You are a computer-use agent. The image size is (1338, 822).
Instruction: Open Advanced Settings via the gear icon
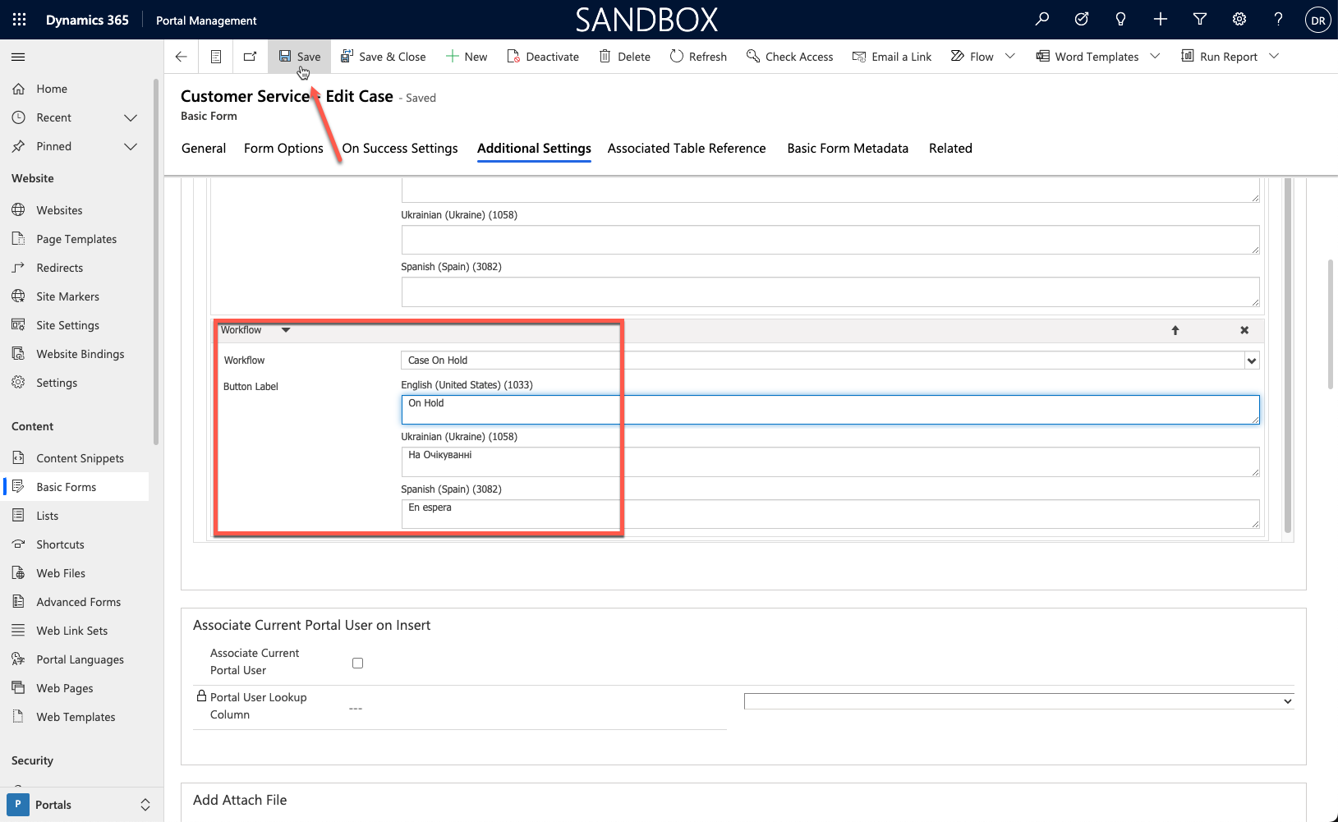pyautogui.click(x=1239, y=19)
